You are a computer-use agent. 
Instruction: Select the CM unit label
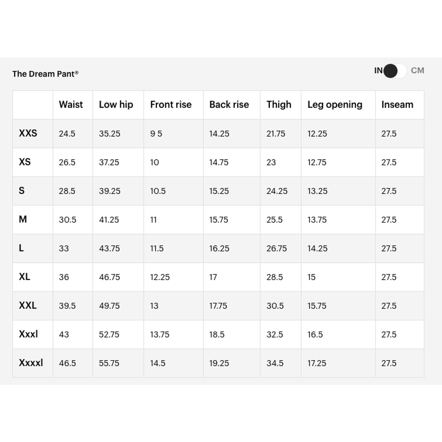pos(417,71)
